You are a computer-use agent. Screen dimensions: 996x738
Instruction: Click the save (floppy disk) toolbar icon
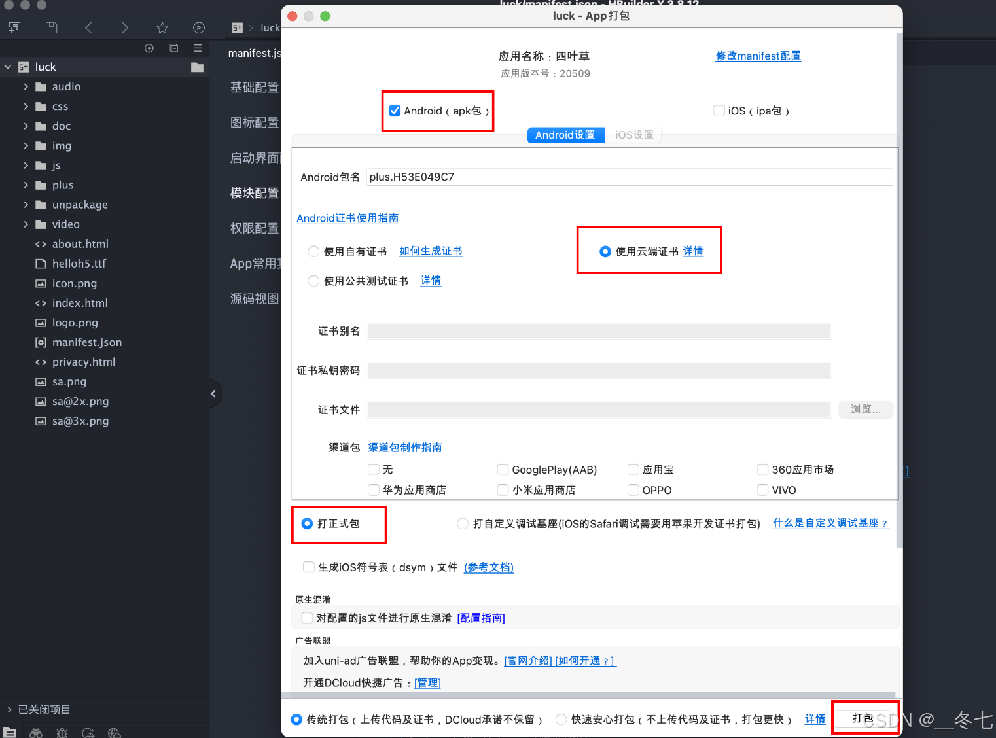[52, 27]
